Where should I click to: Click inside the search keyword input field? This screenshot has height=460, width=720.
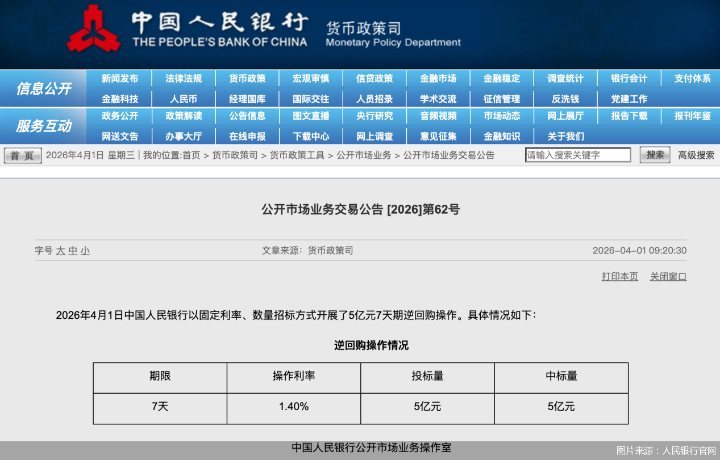pyautogui.click(x=578, y=154)
